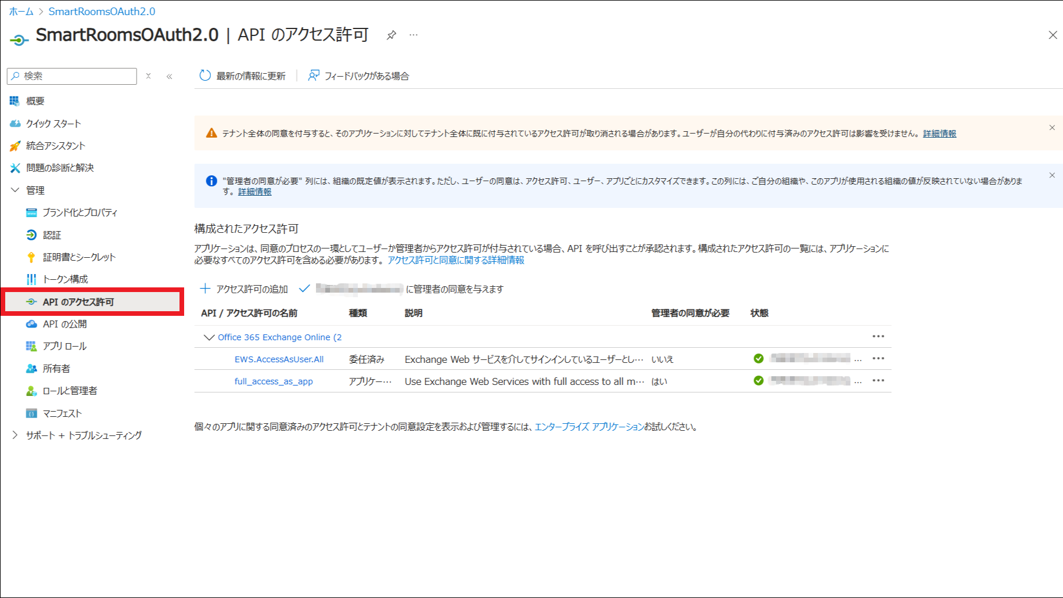This screenshot has height=598, width=1063.
Task: Open more options ellipsis beside page title
Action: click(x=414, y=35)
